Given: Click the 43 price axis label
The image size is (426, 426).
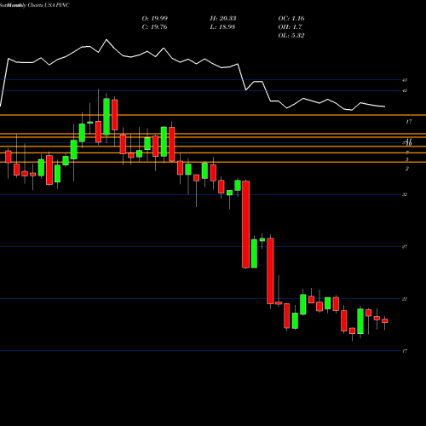Looking at the screenshot, I should pyautogui.click(x=405, y=80).
